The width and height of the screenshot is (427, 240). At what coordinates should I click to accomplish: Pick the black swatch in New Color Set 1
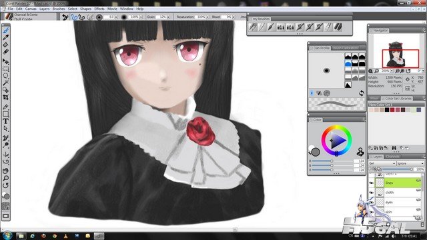(387, 110)
